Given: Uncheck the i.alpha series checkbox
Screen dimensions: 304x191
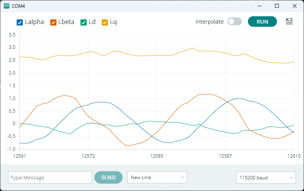Looking at the screenshot, I should pyautogui.click(x=20, y=22).
